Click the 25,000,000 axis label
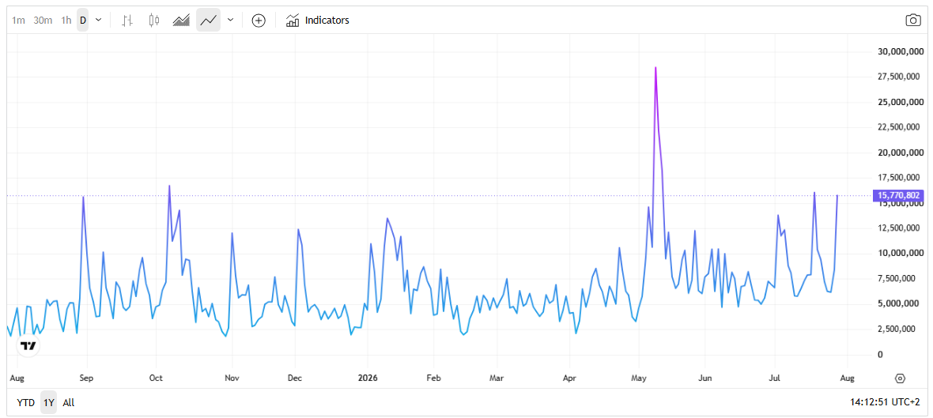Viewport: 933px width, 418px height. pos(901,102)
